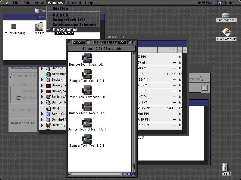Open the File menu
241x180 pixels.
coord(16,3)
